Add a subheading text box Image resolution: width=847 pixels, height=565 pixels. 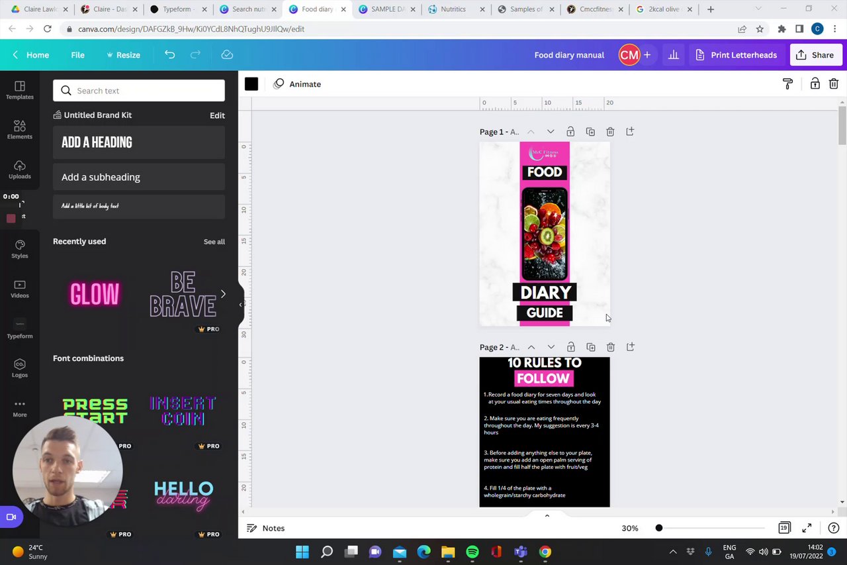coord(139,177)
